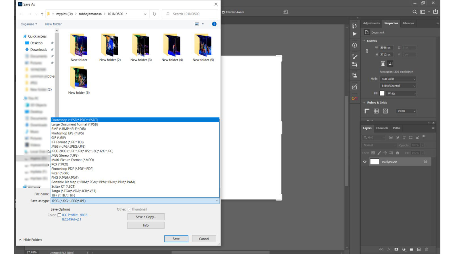Select PNG format from list
Screen dimensions: 454x255
click(x=135, y=178)
